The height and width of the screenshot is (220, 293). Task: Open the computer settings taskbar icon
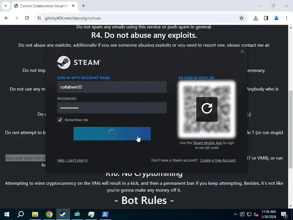(x=91, y=214)
